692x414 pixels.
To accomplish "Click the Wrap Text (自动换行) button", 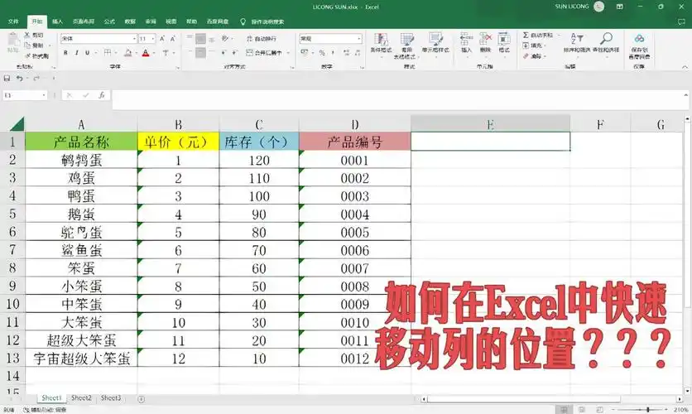I will (x=262, y=39).
